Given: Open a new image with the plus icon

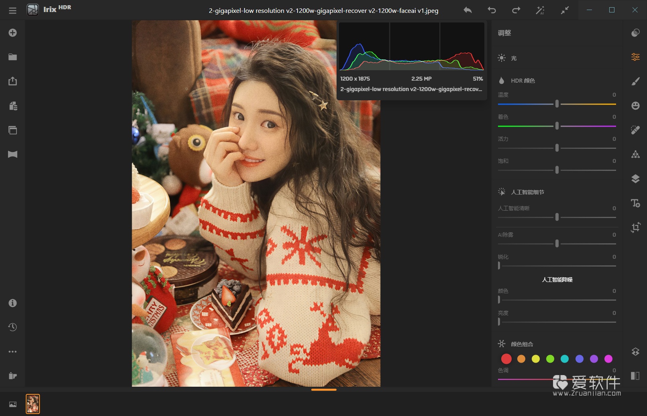Looking at the screenshot, I should 12,32.
